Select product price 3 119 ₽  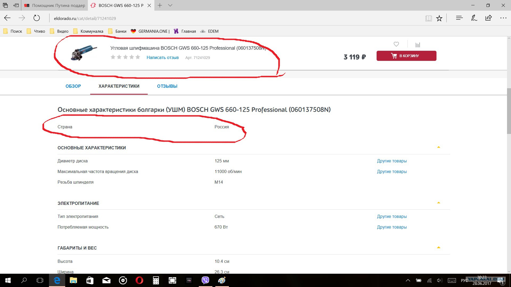(355, 57)
